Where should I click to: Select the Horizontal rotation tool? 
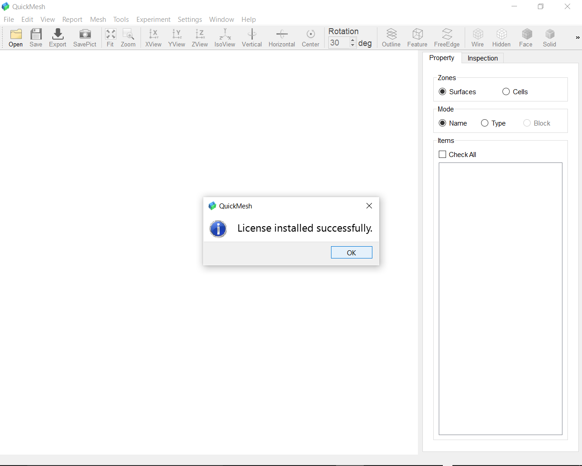point(282,37)
